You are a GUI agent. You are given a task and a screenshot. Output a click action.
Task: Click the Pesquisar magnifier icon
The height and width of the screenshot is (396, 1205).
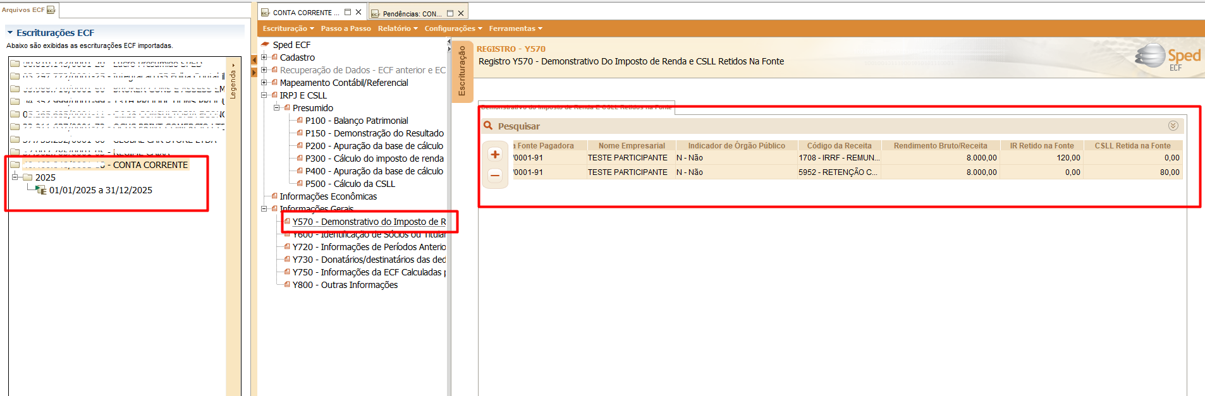click(x=488, y=126)
